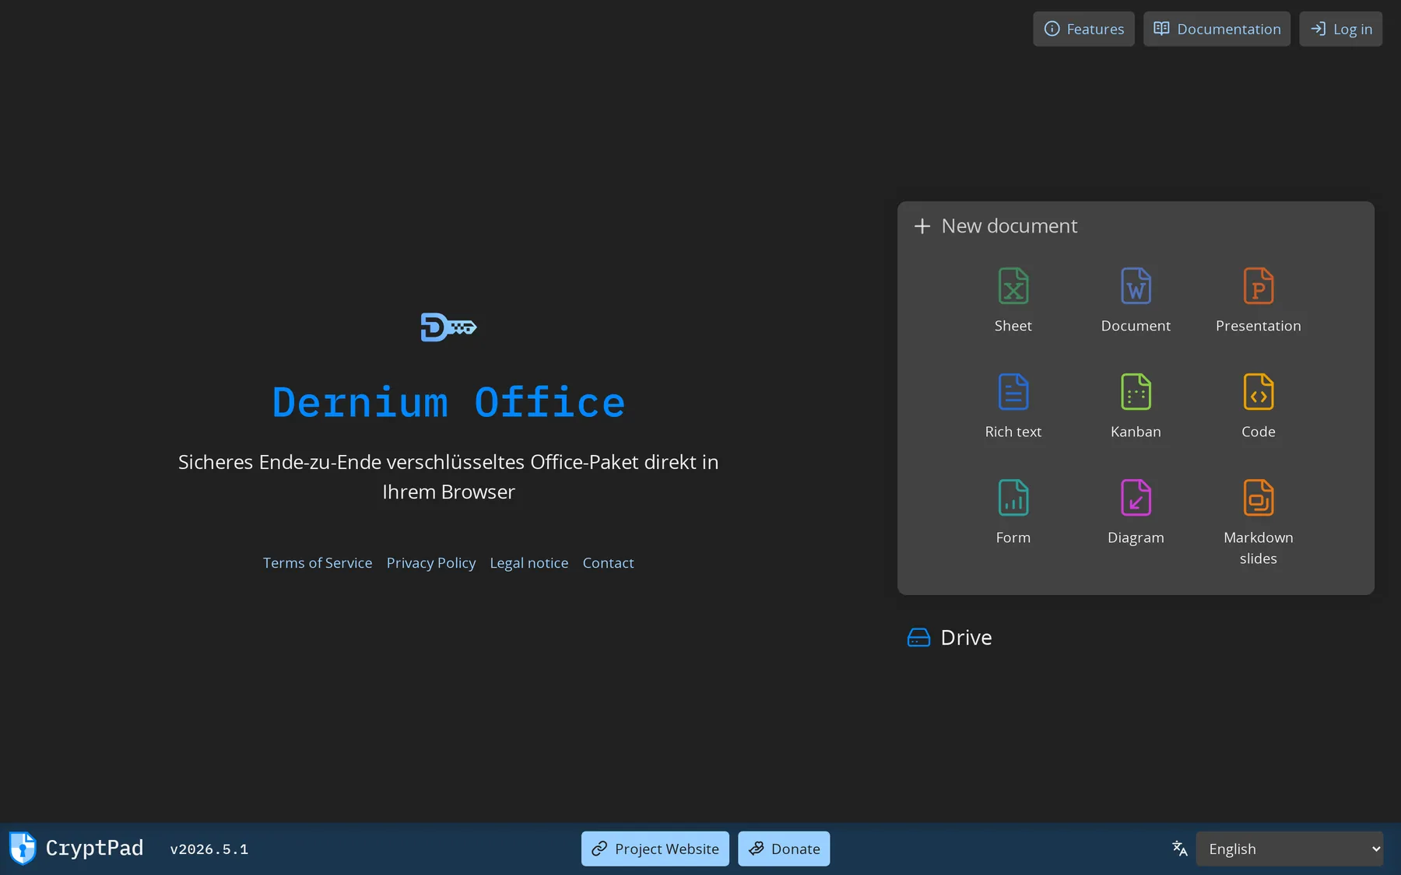Create a new Code pad
This screenshot has width=1401, height=875.
click(x=1258, y=406)
